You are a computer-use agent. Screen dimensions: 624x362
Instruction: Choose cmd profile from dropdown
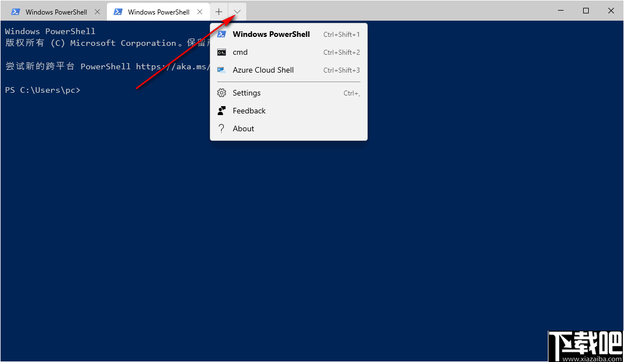click(289, 52)
